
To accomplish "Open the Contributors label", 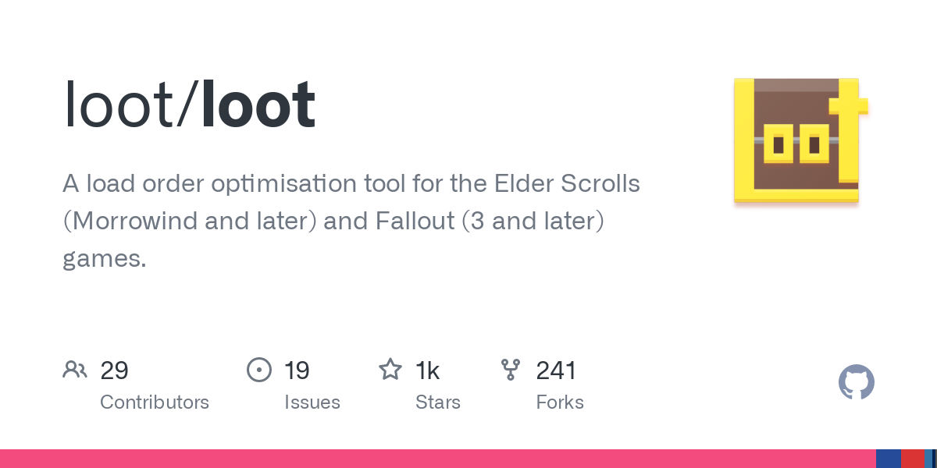I will coord(155,402).
